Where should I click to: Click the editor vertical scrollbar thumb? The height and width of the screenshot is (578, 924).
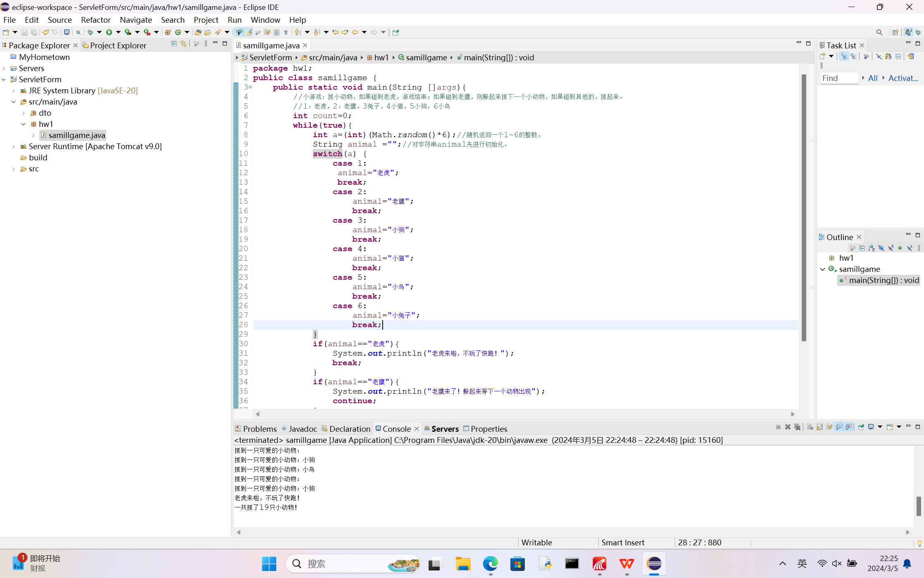(804, 207)
